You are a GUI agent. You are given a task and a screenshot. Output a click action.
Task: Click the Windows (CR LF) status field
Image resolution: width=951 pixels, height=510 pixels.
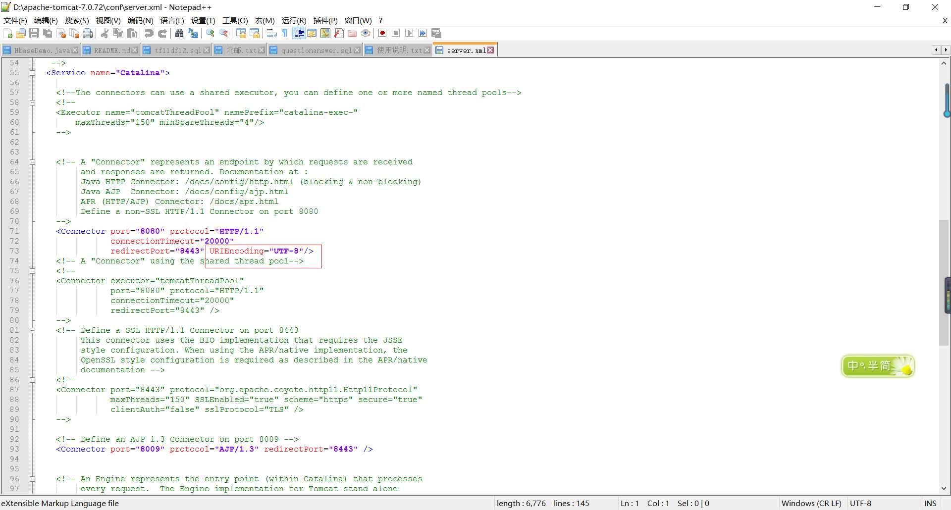coord(811,503)
